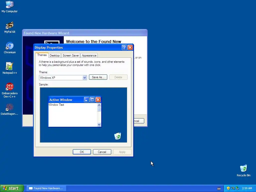Click the disabled Delete theme button

point(118,77)
